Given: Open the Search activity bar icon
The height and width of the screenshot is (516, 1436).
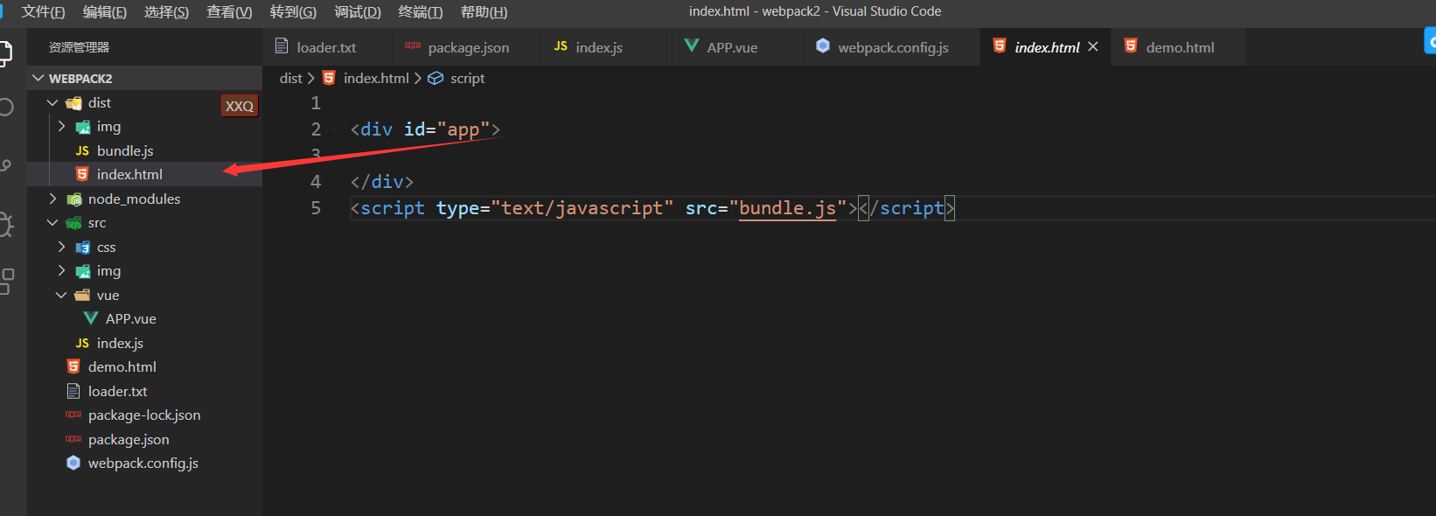Looking at the screenshot, I should (5, 108).
